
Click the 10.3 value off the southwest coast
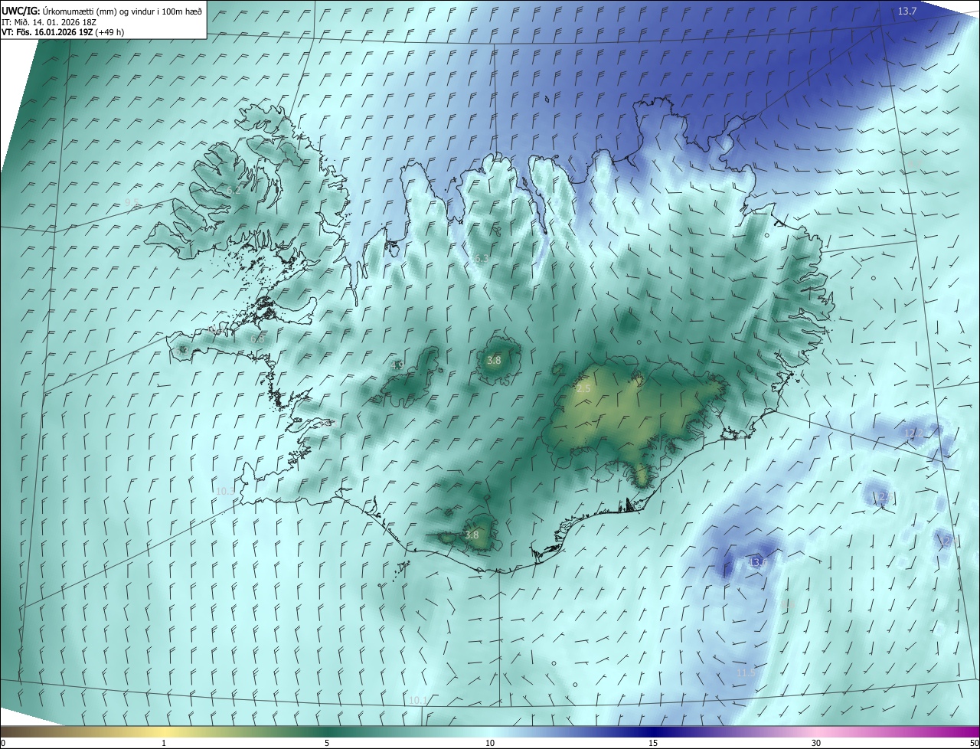pyautogui.click(x=226, y=491)
